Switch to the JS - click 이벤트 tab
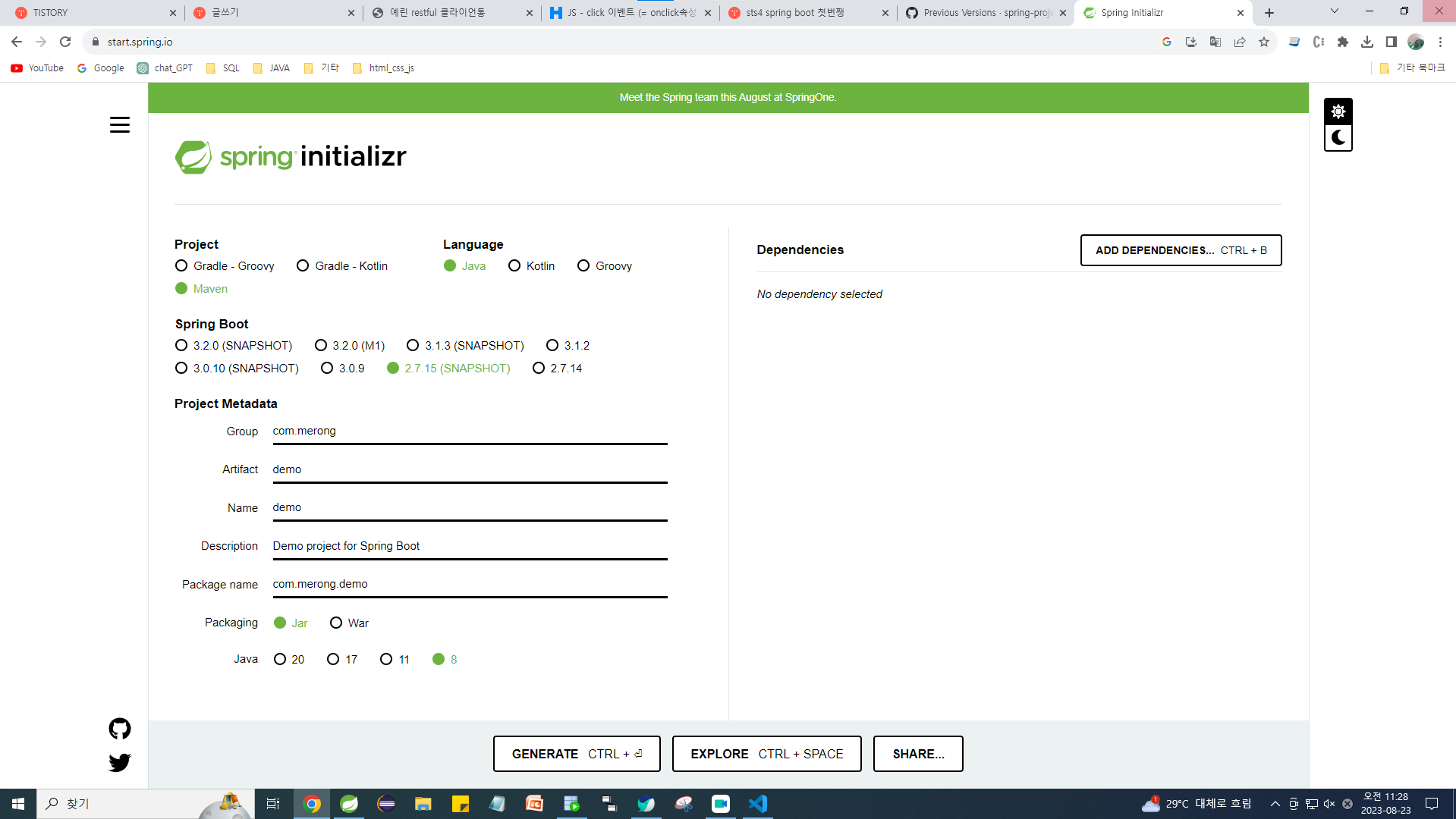 pos(630,13)
